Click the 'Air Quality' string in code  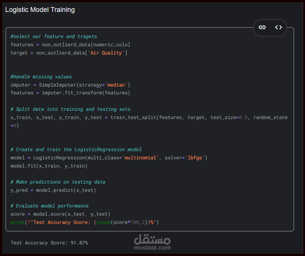point(106,53)
